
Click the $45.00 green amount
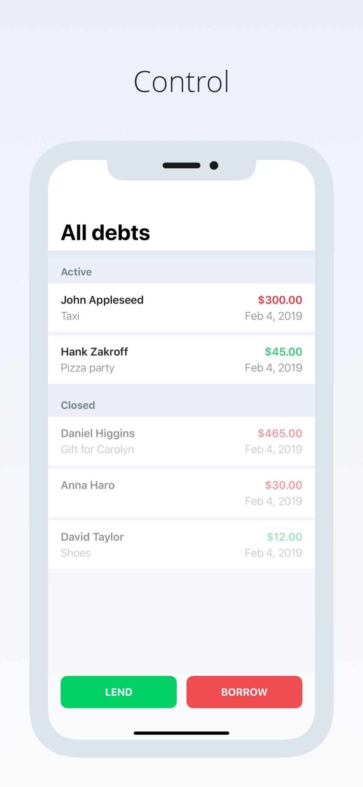283,352
